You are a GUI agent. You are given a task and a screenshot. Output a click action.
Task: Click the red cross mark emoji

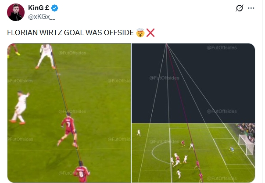click(150, 33)
